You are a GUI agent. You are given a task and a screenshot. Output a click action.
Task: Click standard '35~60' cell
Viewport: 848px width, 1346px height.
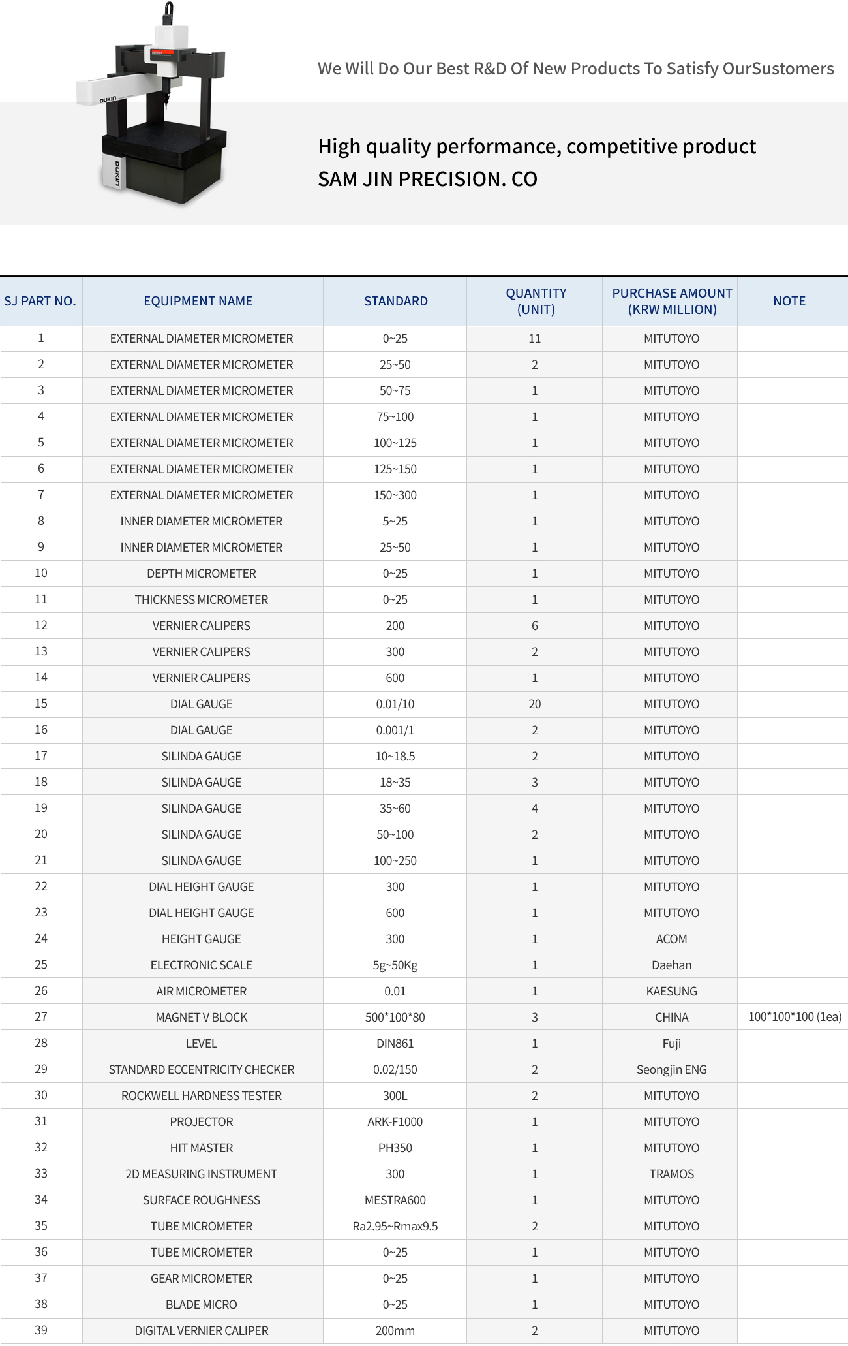[x=395, y=808]
